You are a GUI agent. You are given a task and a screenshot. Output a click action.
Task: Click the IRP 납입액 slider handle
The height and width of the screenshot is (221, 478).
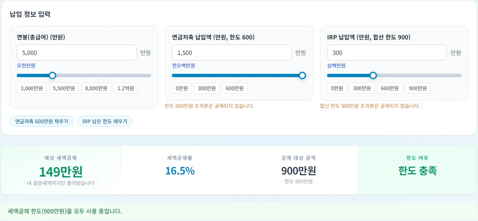(373, 75)
